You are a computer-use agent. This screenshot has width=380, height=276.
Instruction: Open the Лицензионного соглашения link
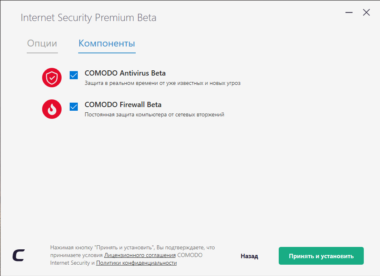140,255
